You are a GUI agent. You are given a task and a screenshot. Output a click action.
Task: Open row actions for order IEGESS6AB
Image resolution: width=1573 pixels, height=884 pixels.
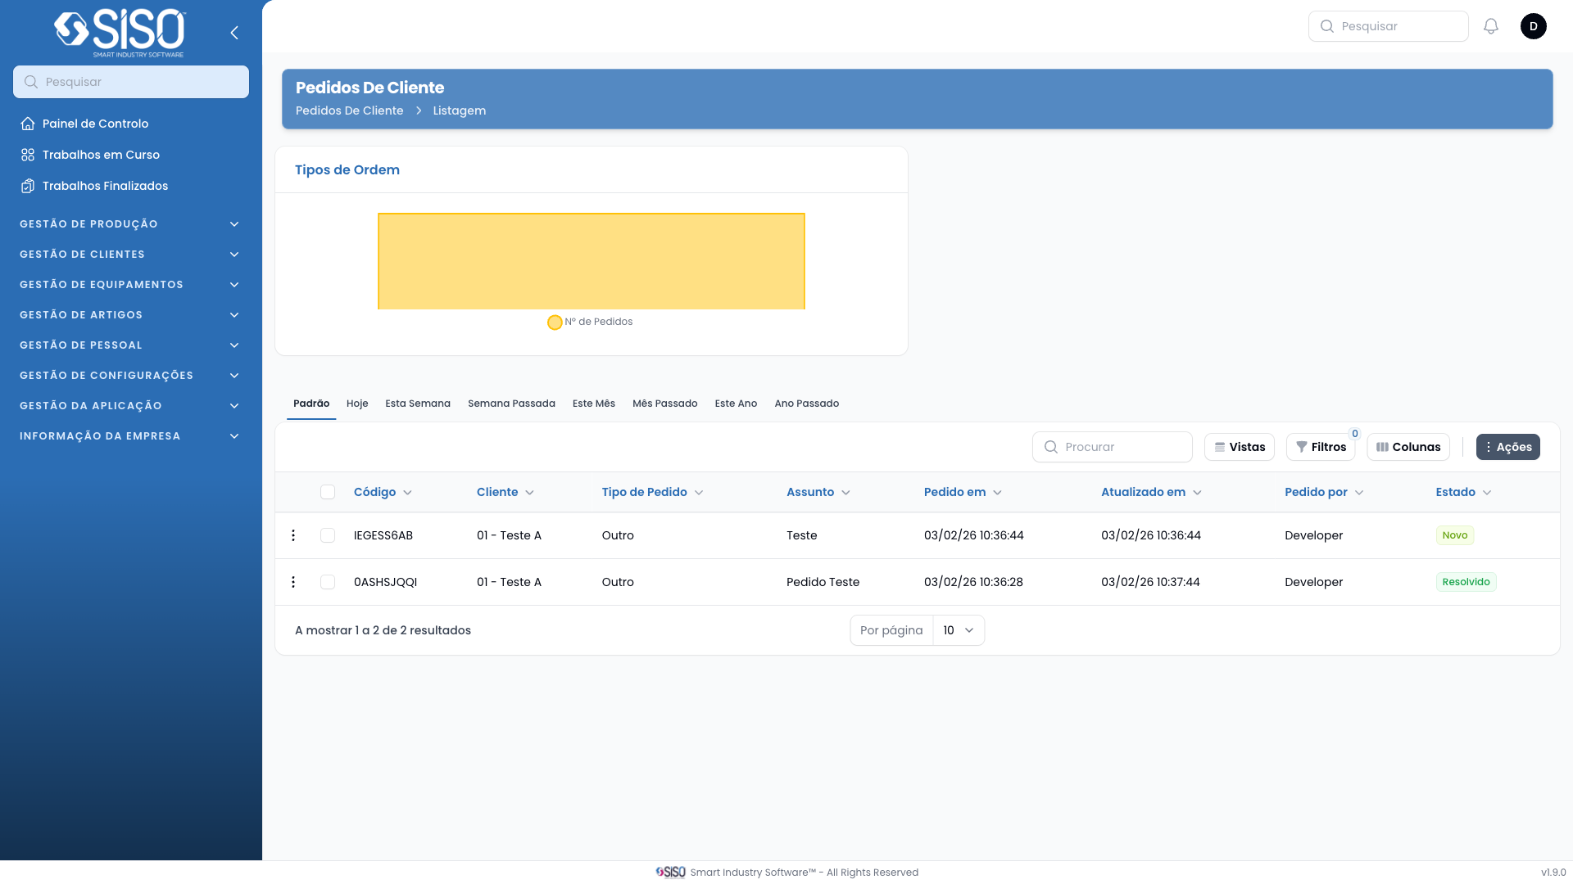point(293,535)
